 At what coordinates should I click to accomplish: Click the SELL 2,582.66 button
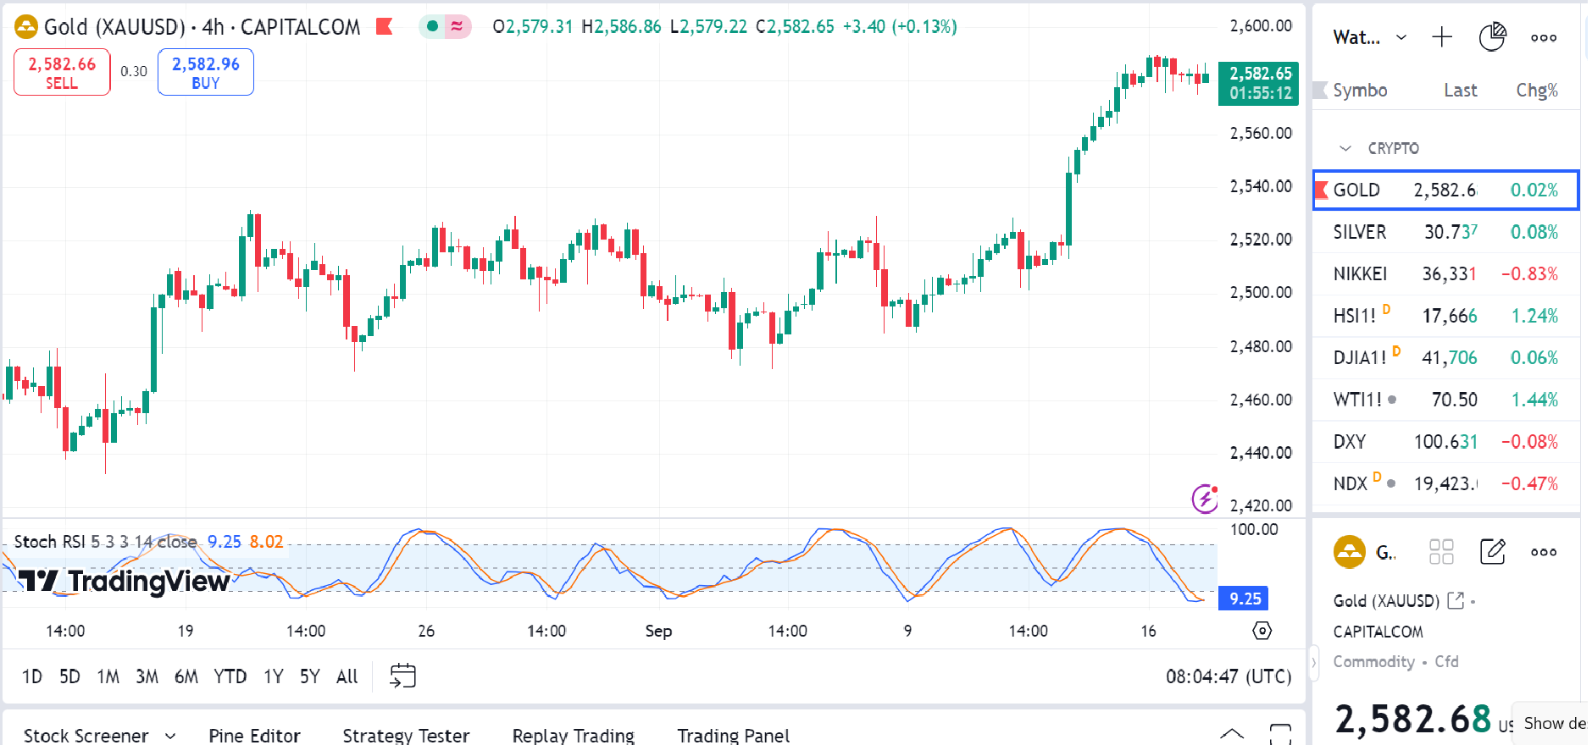point(62,72)
